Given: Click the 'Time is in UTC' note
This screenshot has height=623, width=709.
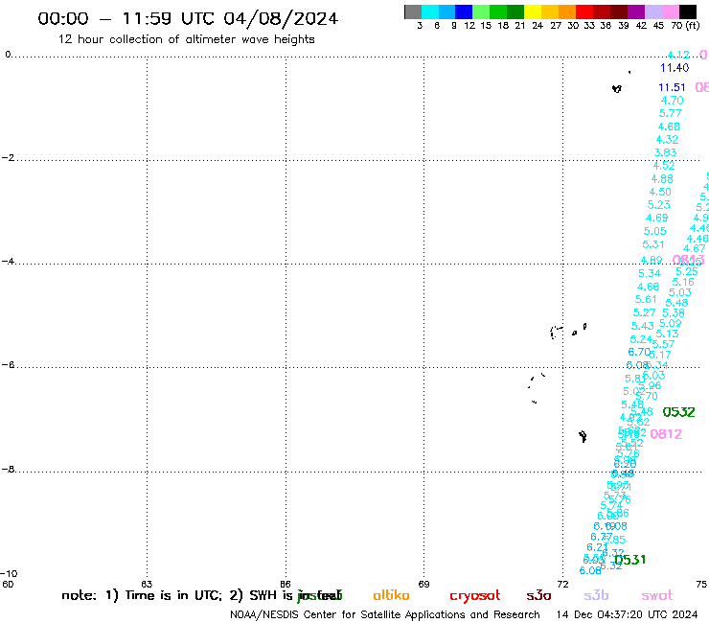Looking at the screenshot, I should point(173,595).
